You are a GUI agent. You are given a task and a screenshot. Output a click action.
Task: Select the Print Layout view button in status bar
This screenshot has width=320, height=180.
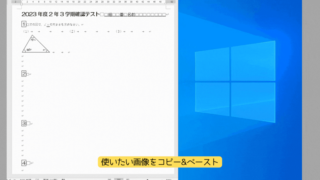[119, 179]
